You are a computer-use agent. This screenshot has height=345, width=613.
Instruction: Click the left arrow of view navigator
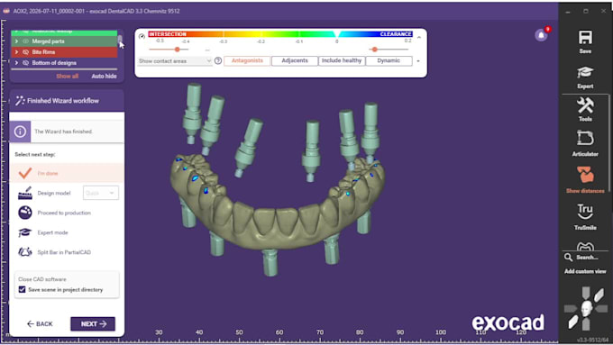click(571, 309)
